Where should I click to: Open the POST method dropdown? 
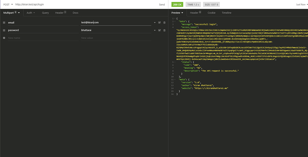[x=8, y=4]
